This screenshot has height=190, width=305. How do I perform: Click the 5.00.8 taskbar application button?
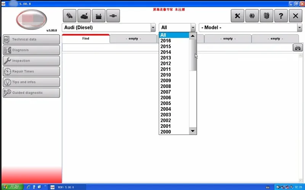(67, 187)
